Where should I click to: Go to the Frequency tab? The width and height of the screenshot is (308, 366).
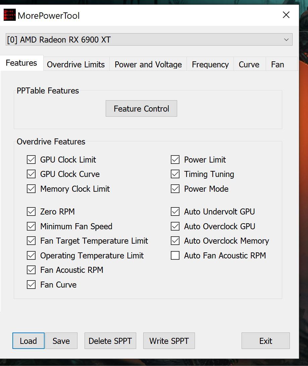(x=210, y=64)
